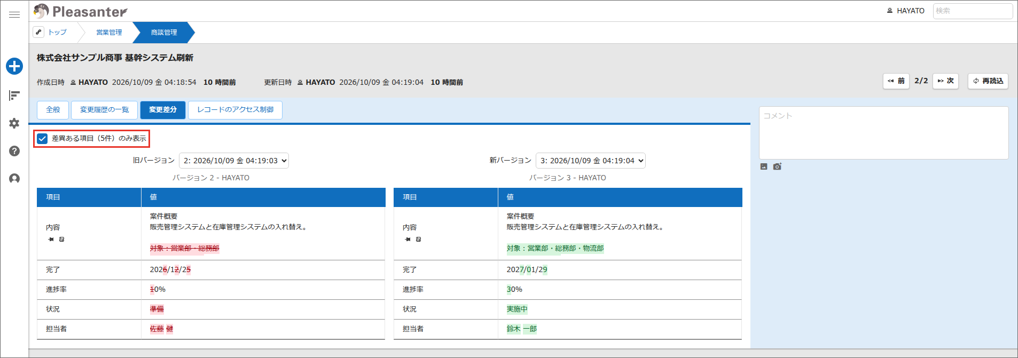The width and height of the screenshot is (1018, 358).
Task: Switch to the 全般 tab
Action: [53, 110]
